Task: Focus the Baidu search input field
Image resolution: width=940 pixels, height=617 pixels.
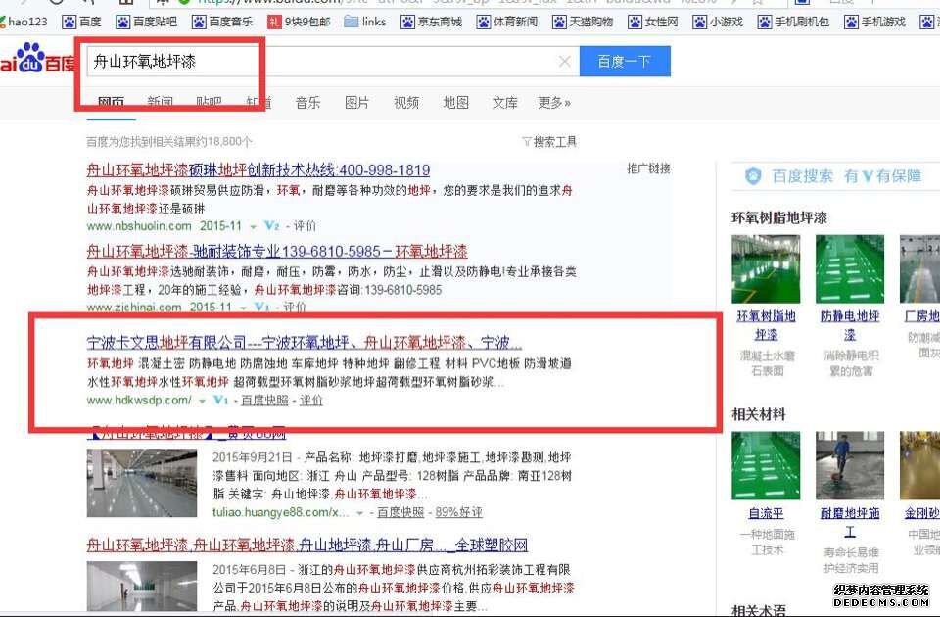Action: pyautogui.click(x=333, y=61)
